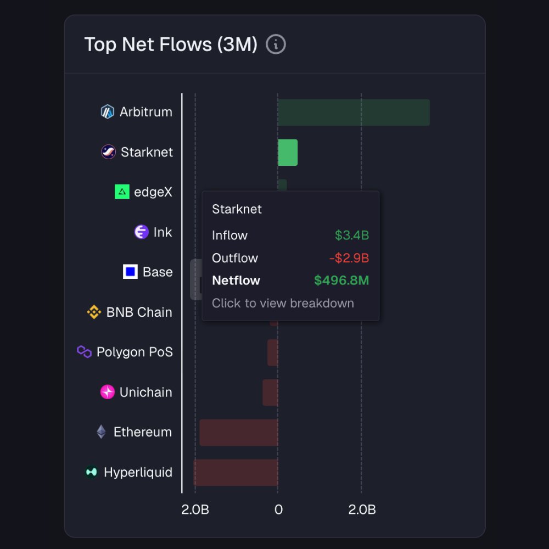Click the edgeX green logo icon
Image resolution: width=549 pixels, height=549 pixels.
point(122,192)
